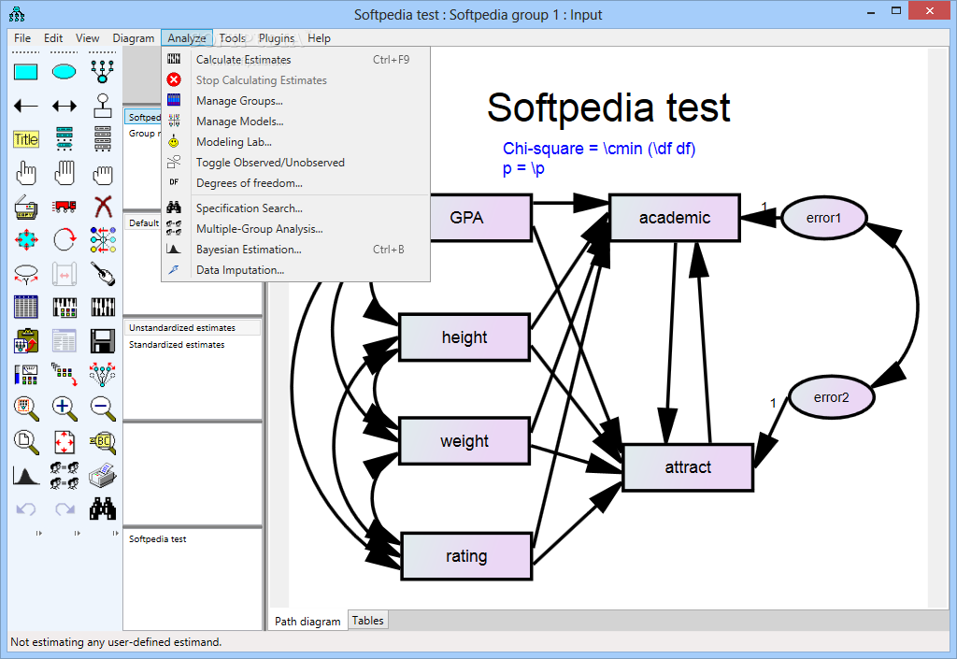Toggle the Preserve symmetries tool

pos(103,374)
